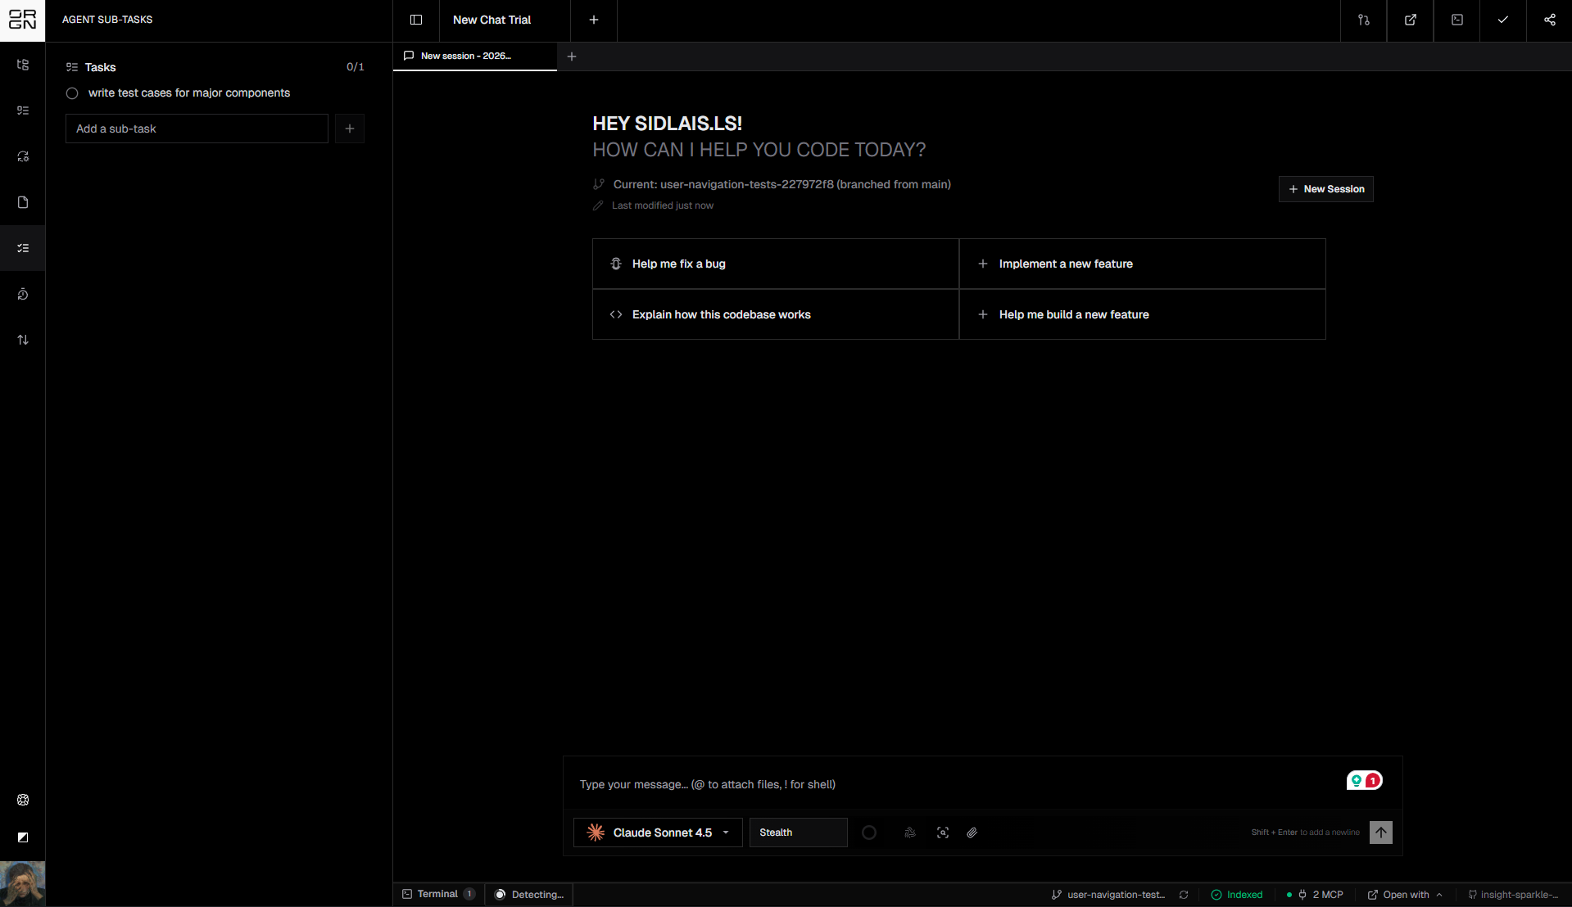1572x907 pixels.
Task: Click the git pull request icon in top bar
Action: (1363, 20)
